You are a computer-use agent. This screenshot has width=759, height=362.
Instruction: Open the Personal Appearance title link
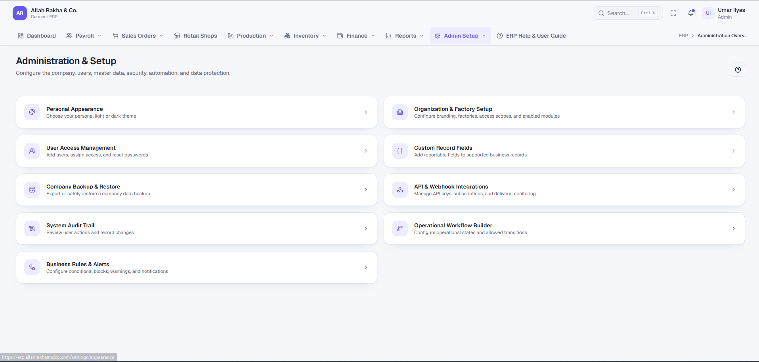pyautogui.click(x=75, y=109)
